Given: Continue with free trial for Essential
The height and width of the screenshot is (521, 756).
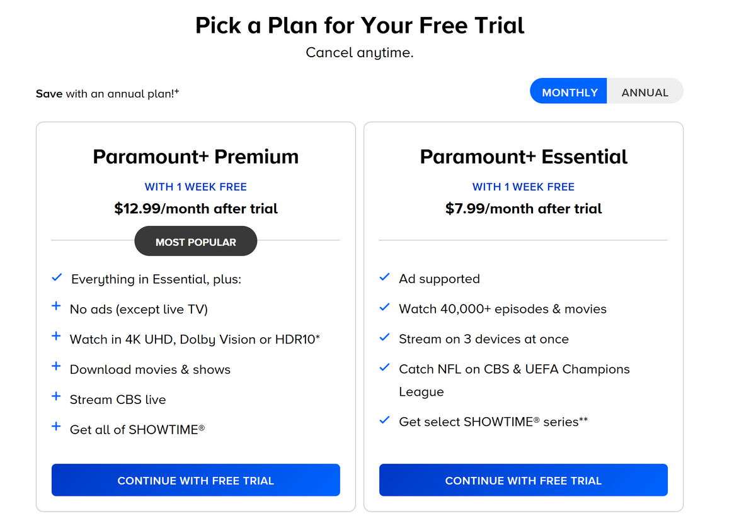Looking at the screenshot, I should coord(524,481).
